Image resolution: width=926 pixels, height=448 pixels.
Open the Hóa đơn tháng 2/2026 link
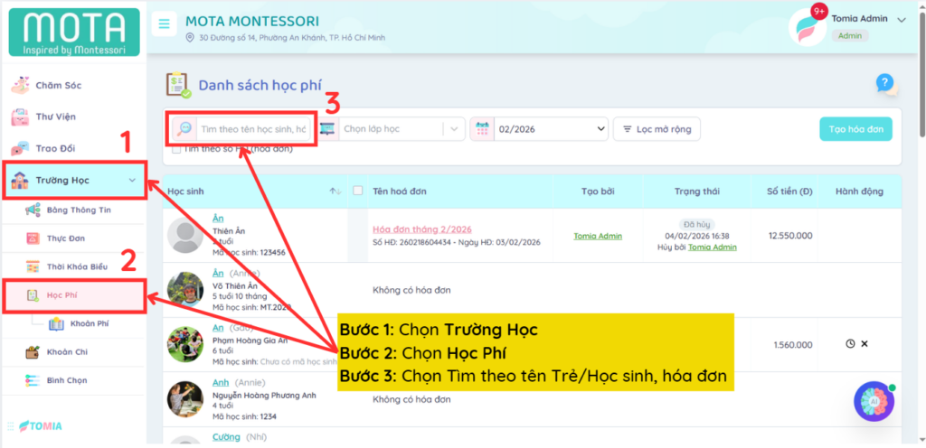pyautogui.click(x=422, y=229)
